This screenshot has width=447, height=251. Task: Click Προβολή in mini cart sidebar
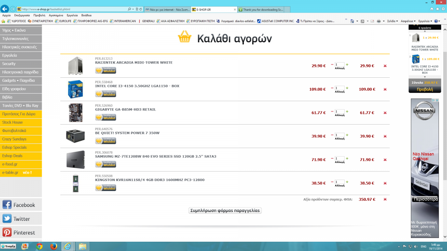click(x=425, y=89)
